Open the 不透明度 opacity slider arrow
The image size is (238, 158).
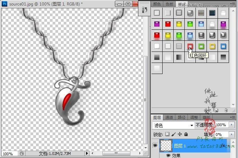click(232, 125)
